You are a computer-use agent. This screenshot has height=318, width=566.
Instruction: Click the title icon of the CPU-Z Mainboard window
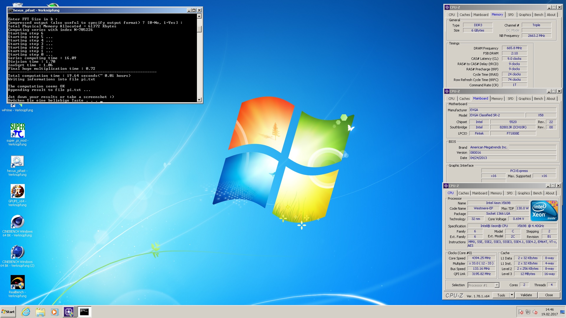pos(447,91)
